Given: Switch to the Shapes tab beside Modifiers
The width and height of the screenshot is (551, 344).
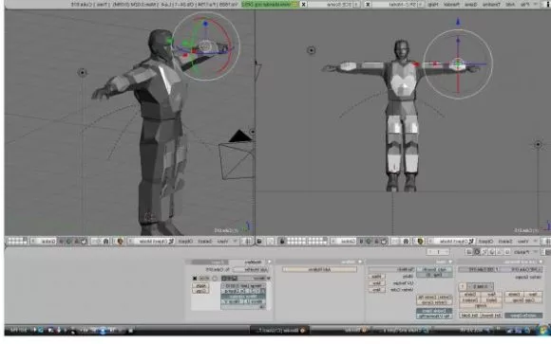Looking at the screenshot, I should 210,262.
